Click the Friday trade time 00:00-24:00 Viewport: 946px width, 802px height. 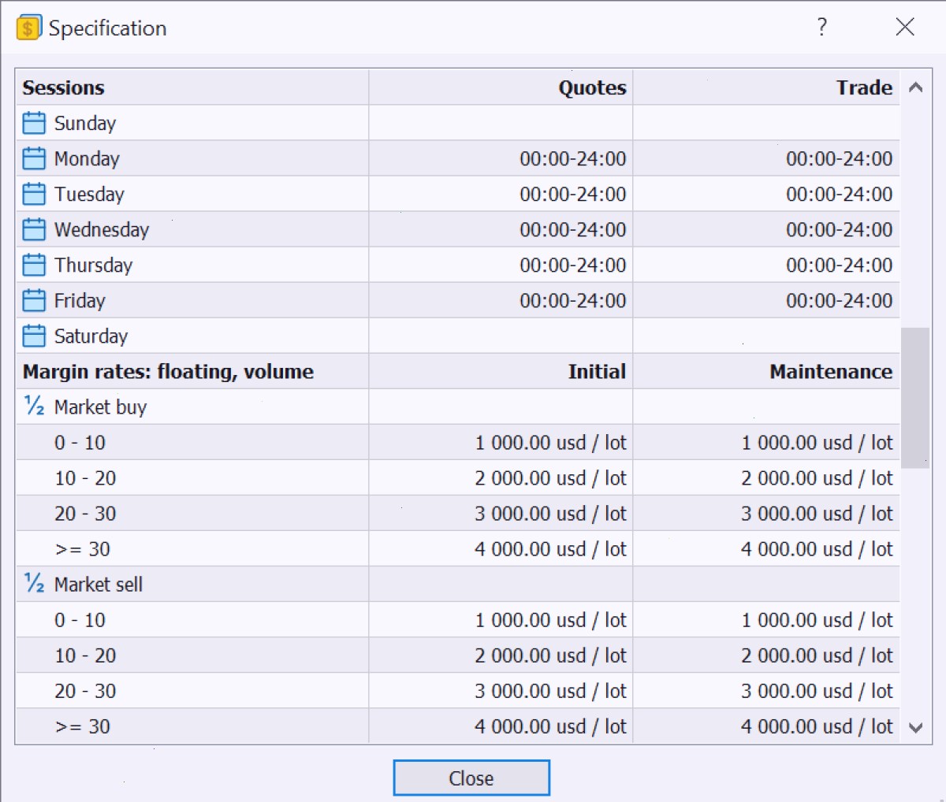(840, 300)
